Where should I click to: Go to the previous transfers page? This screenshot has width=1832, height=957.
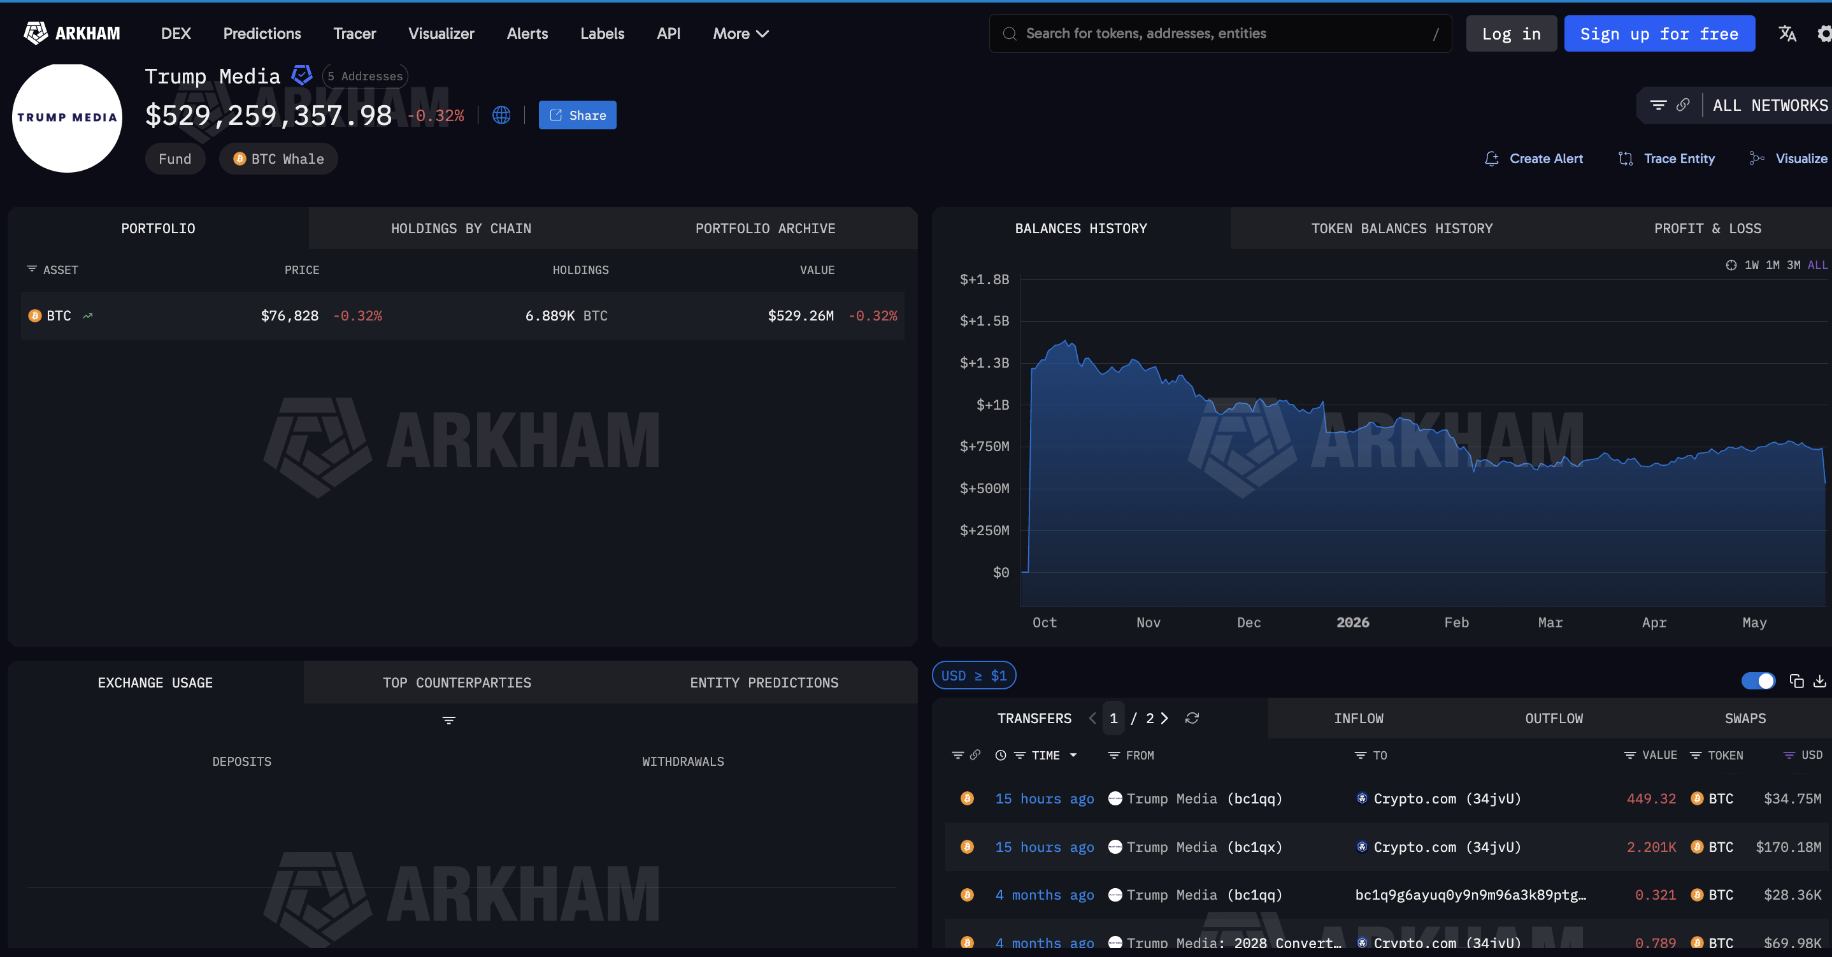[x=1092, y=718]
